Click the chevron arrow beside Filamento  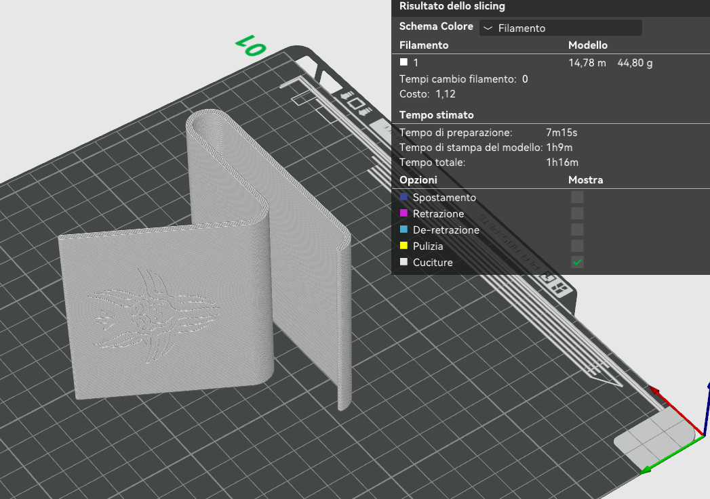pyautogui.click(x=488, y=28)
